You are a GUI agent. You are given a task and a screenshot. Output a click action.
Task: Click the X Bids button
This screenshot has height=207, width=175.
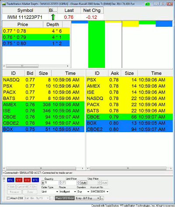[x=11, y=187]
